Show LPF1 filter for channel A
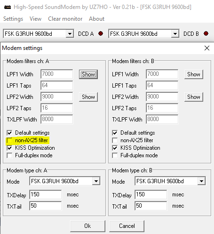214x234 pixels. [88, 74]
